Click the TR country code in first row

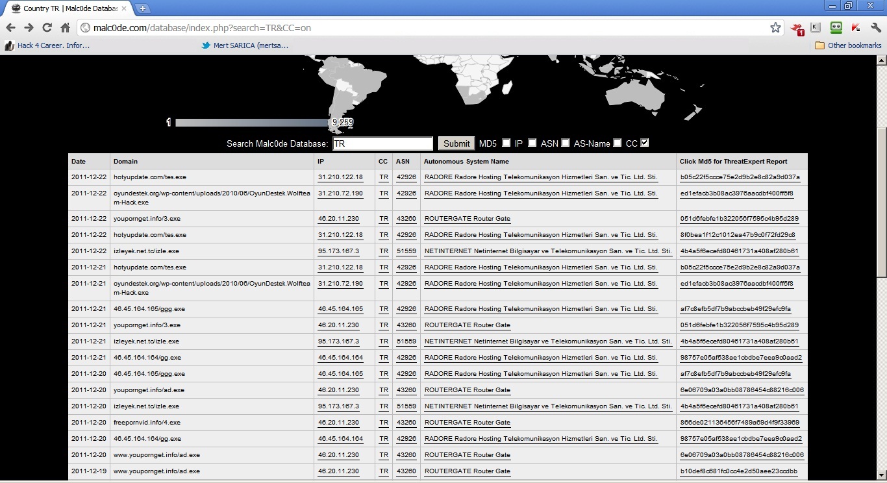coord(384,177)
